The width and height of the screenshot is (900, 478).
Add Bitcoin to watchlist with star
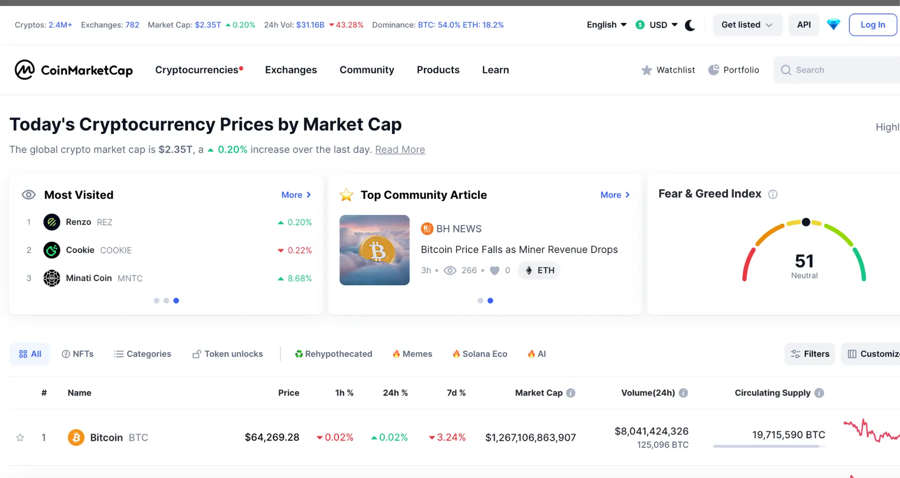point(20,438)
